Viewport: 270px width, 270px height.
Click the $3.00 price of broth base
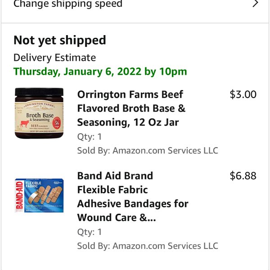coord(243,94)
